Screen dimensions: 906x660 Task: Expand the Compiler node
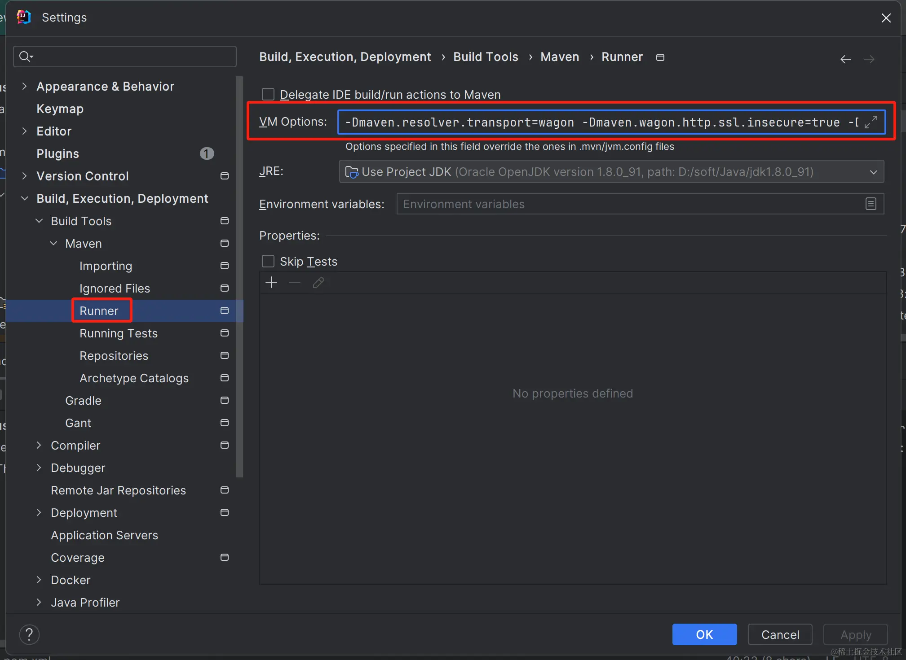[39, 445]
